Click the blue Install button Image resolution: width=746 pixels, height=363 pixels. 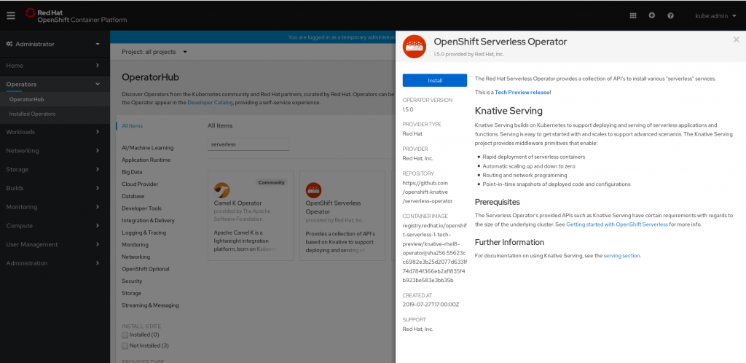pyautogui.click(x=435, y=80)
